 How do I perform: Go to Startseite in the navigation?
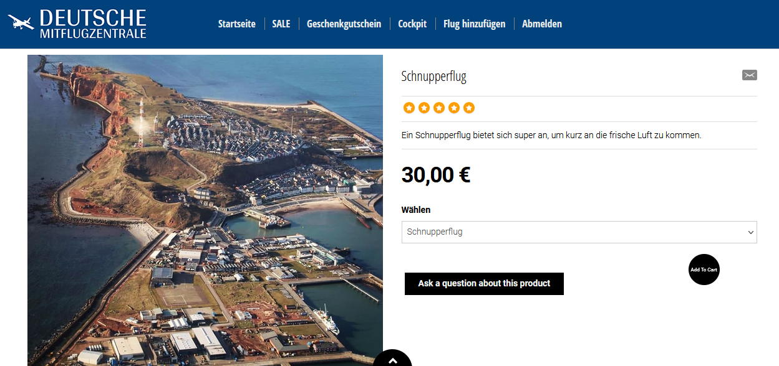(236, 24)
